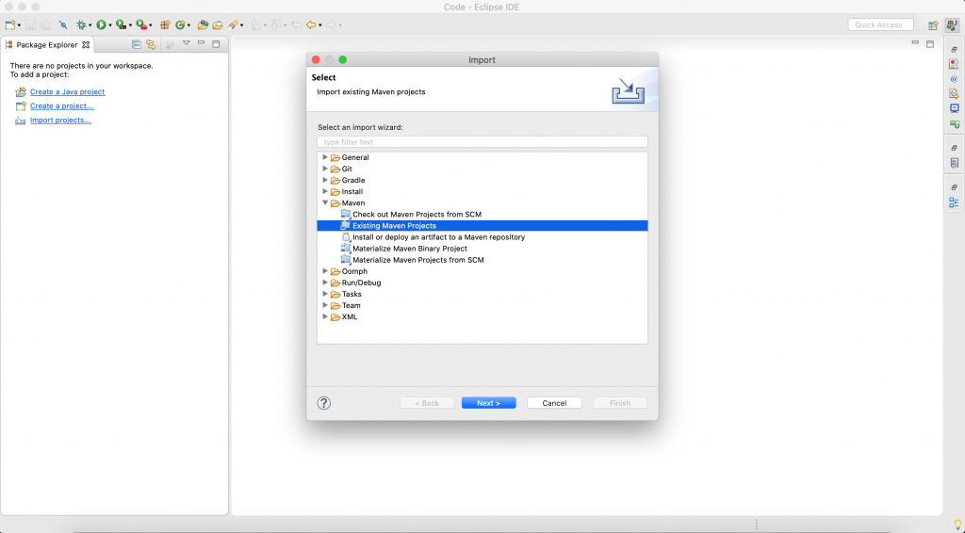Click the yellow Back navigation arrow
965x533 pixels.
[x=311, y=25]
